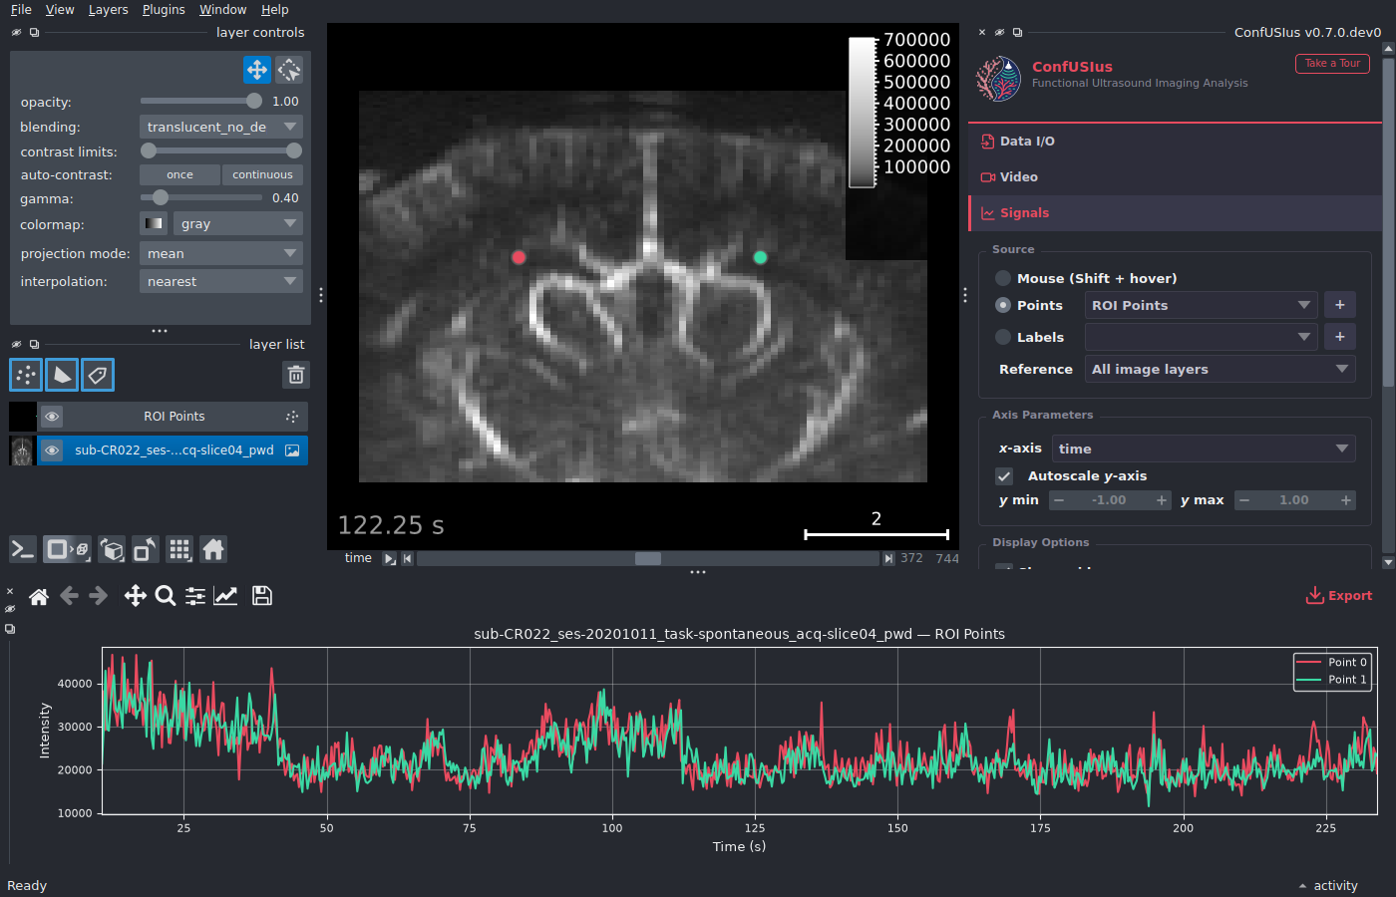This screenshot has height=897, width=1396.
Task: Click the time dimension slider
Action: (648, 559)
